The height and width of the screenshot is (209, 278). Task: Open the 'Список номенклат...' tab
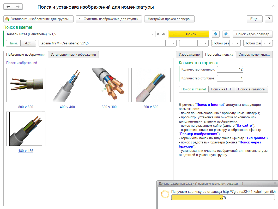(254, 55)
